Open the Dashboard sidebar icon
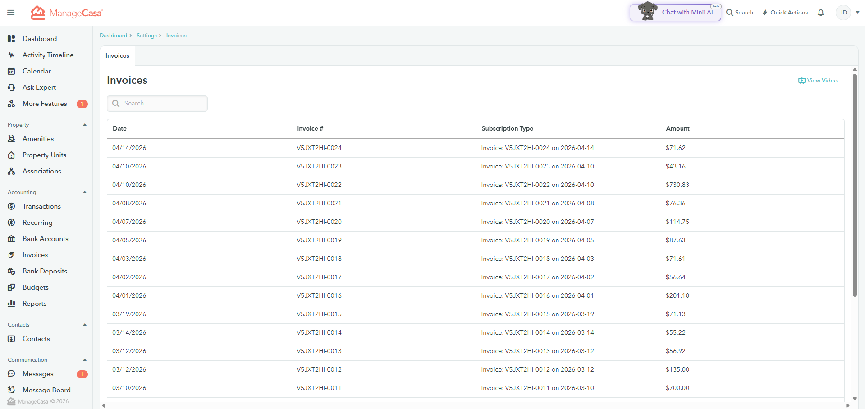 (x=11, y=39)
